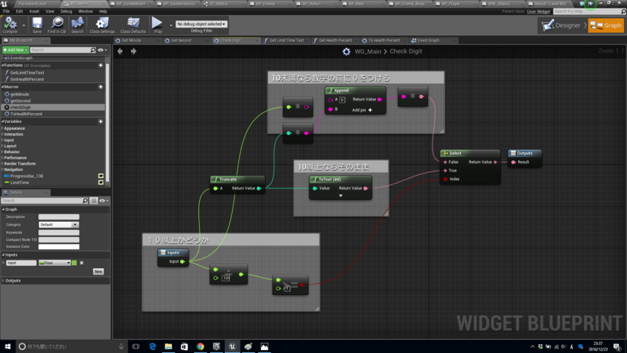Click the Save toolbar icon
This screenshot has height=353, width=627.
(x=37, y=25)
